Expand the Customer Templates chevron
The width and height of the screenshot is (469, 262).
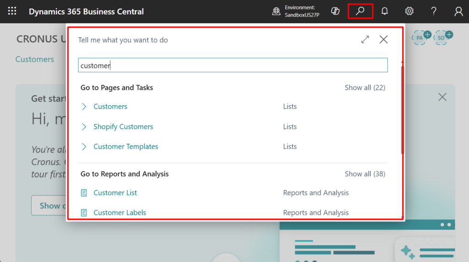(84, 147)
